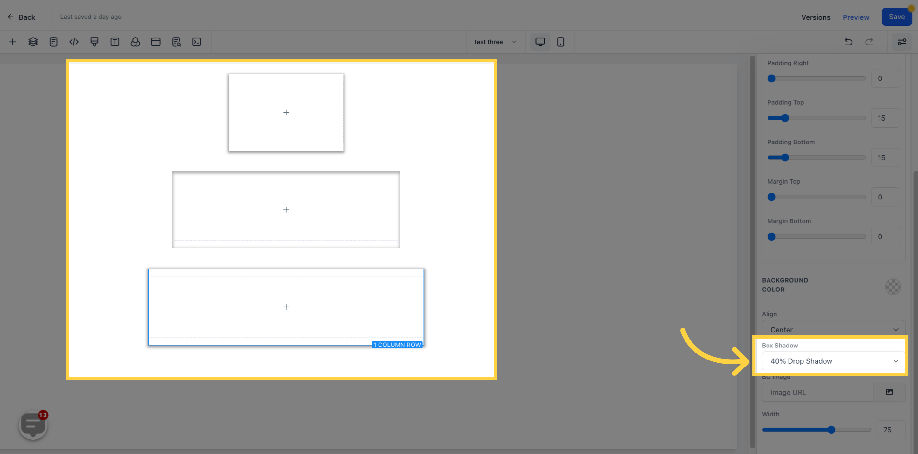This screenshot has width=918, height=454.
Task: Click the Preview button
Action: (x=856, y=17)
